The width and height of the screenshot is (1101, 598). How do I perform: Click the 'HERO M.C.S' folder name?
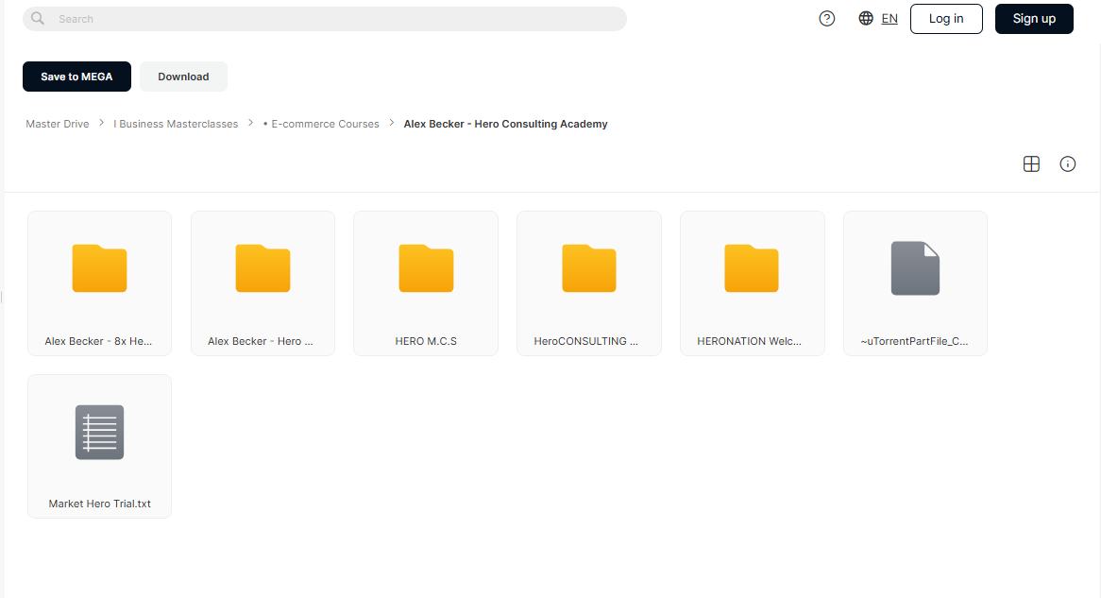point(426,341)
